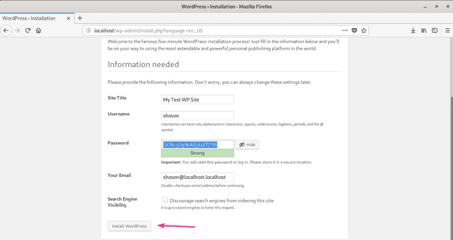Focus the Your Email input field
This screenshot has width=453, height=240.
(x=197, y=177)
